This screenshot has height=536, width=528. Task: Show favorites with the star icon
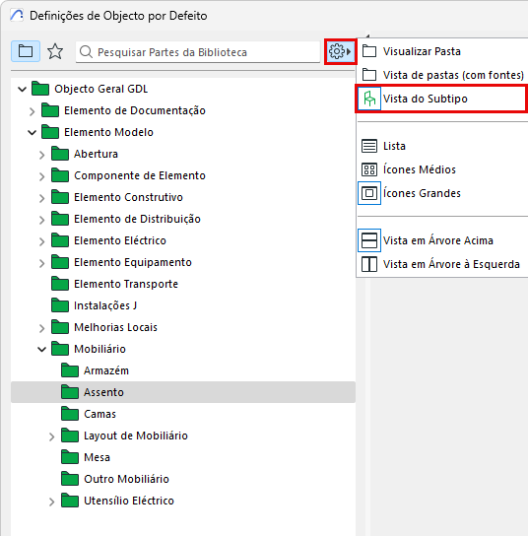click(x=55, y=51)
